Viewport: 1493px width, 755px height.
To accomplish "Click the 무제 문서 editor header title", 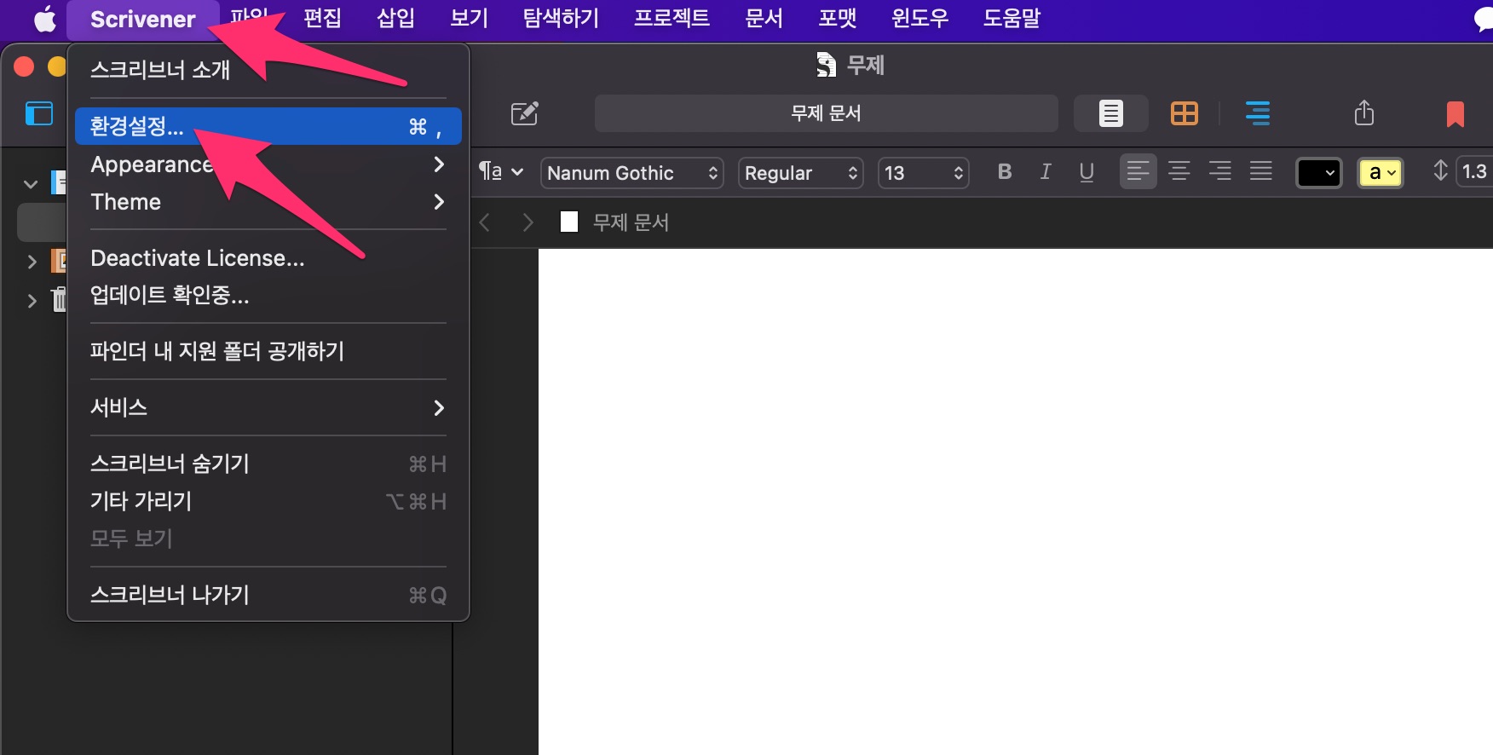I will click(x=631, y=222).
